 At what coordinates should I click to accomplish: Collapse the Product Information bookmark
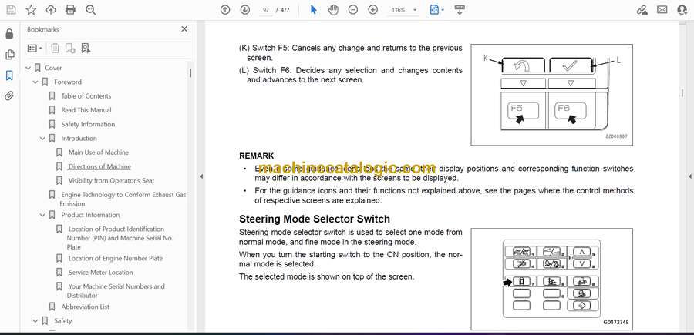coord(42,215)
